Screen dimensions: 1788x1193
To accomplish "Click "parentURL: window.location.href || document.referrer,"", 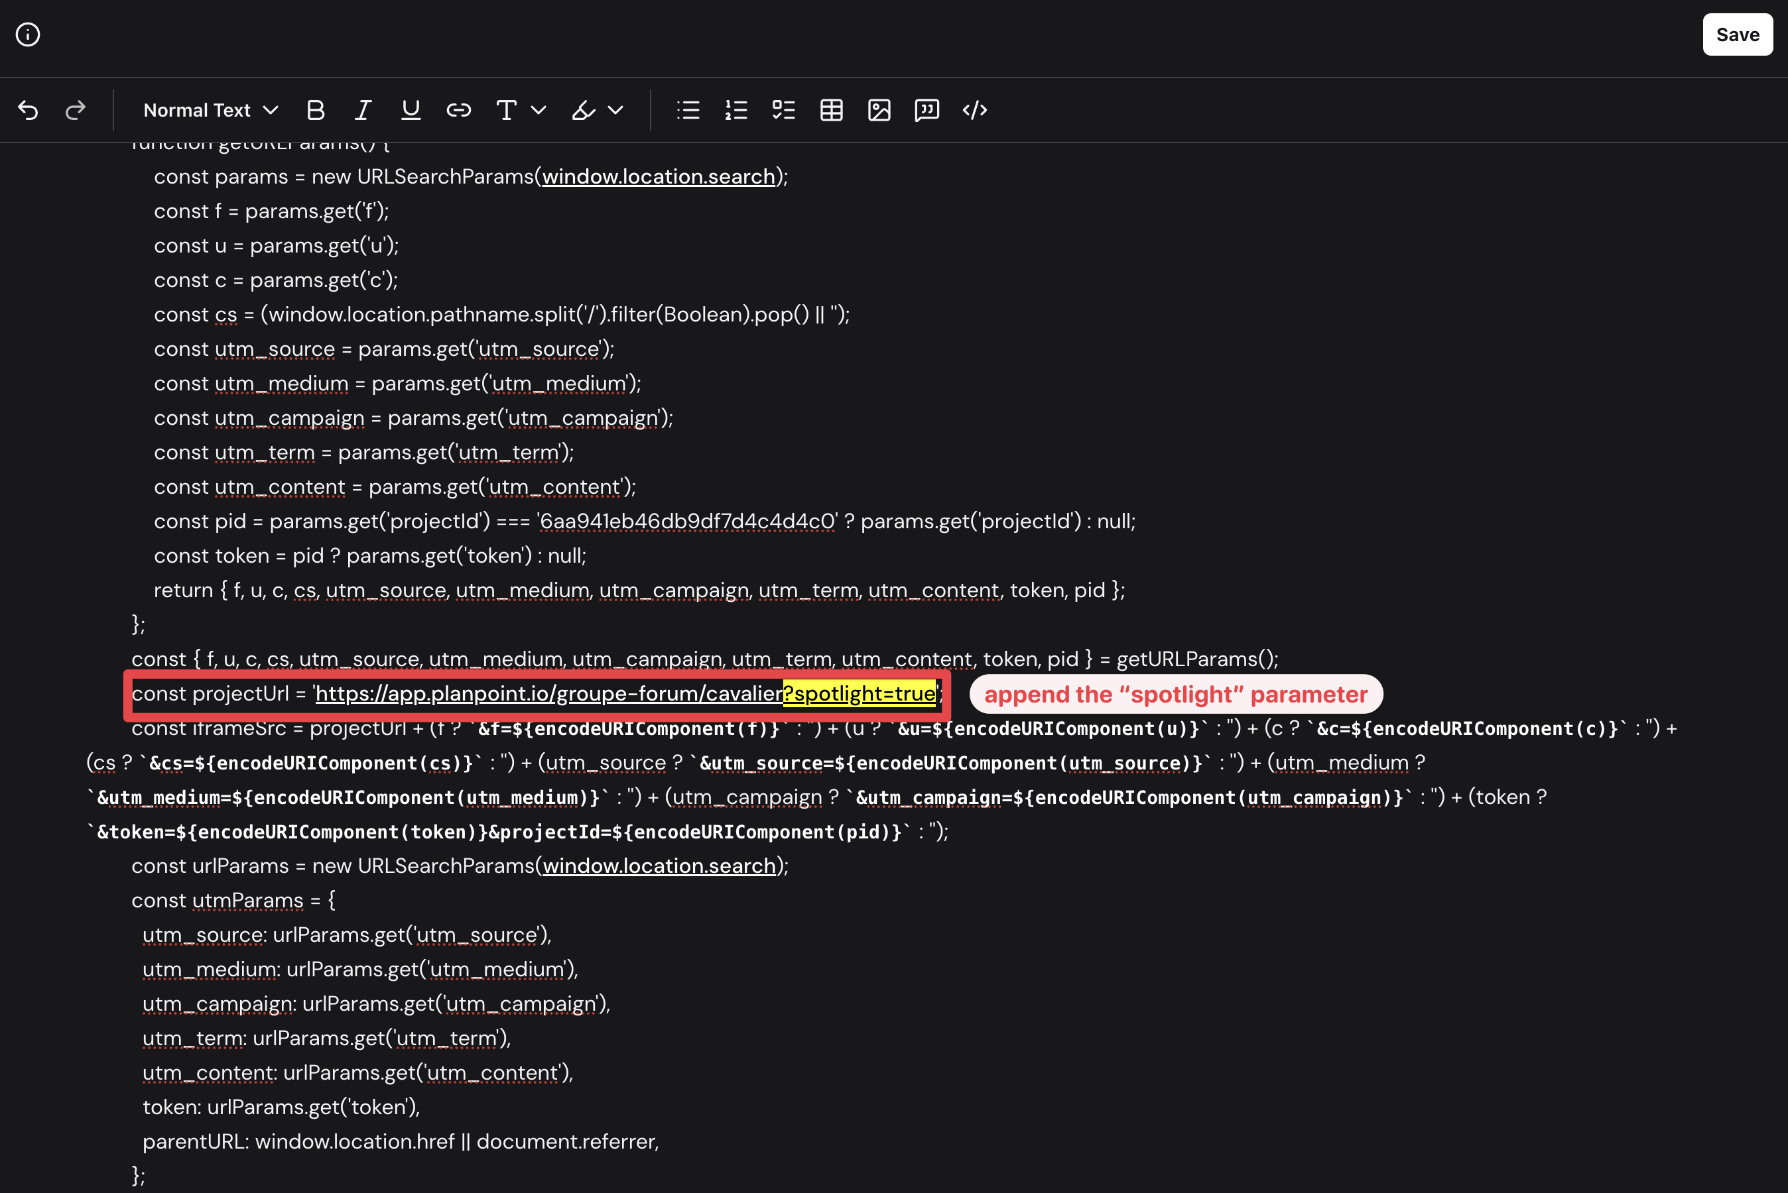I will click(401, 1142).
